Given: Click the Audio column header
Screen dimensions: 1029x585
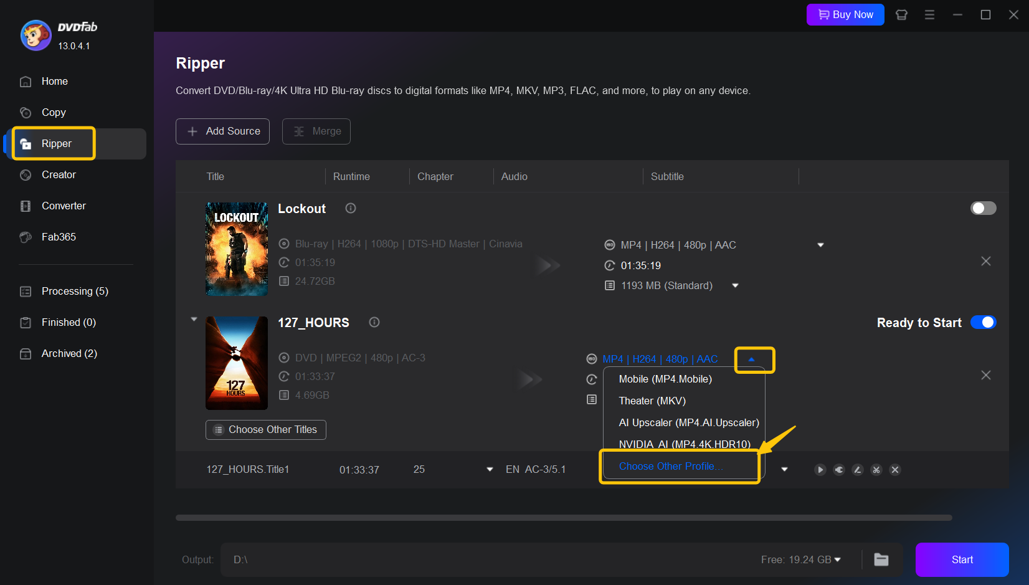Looking at the screenshot, I should pyautogui.click(x=514, y=176).
